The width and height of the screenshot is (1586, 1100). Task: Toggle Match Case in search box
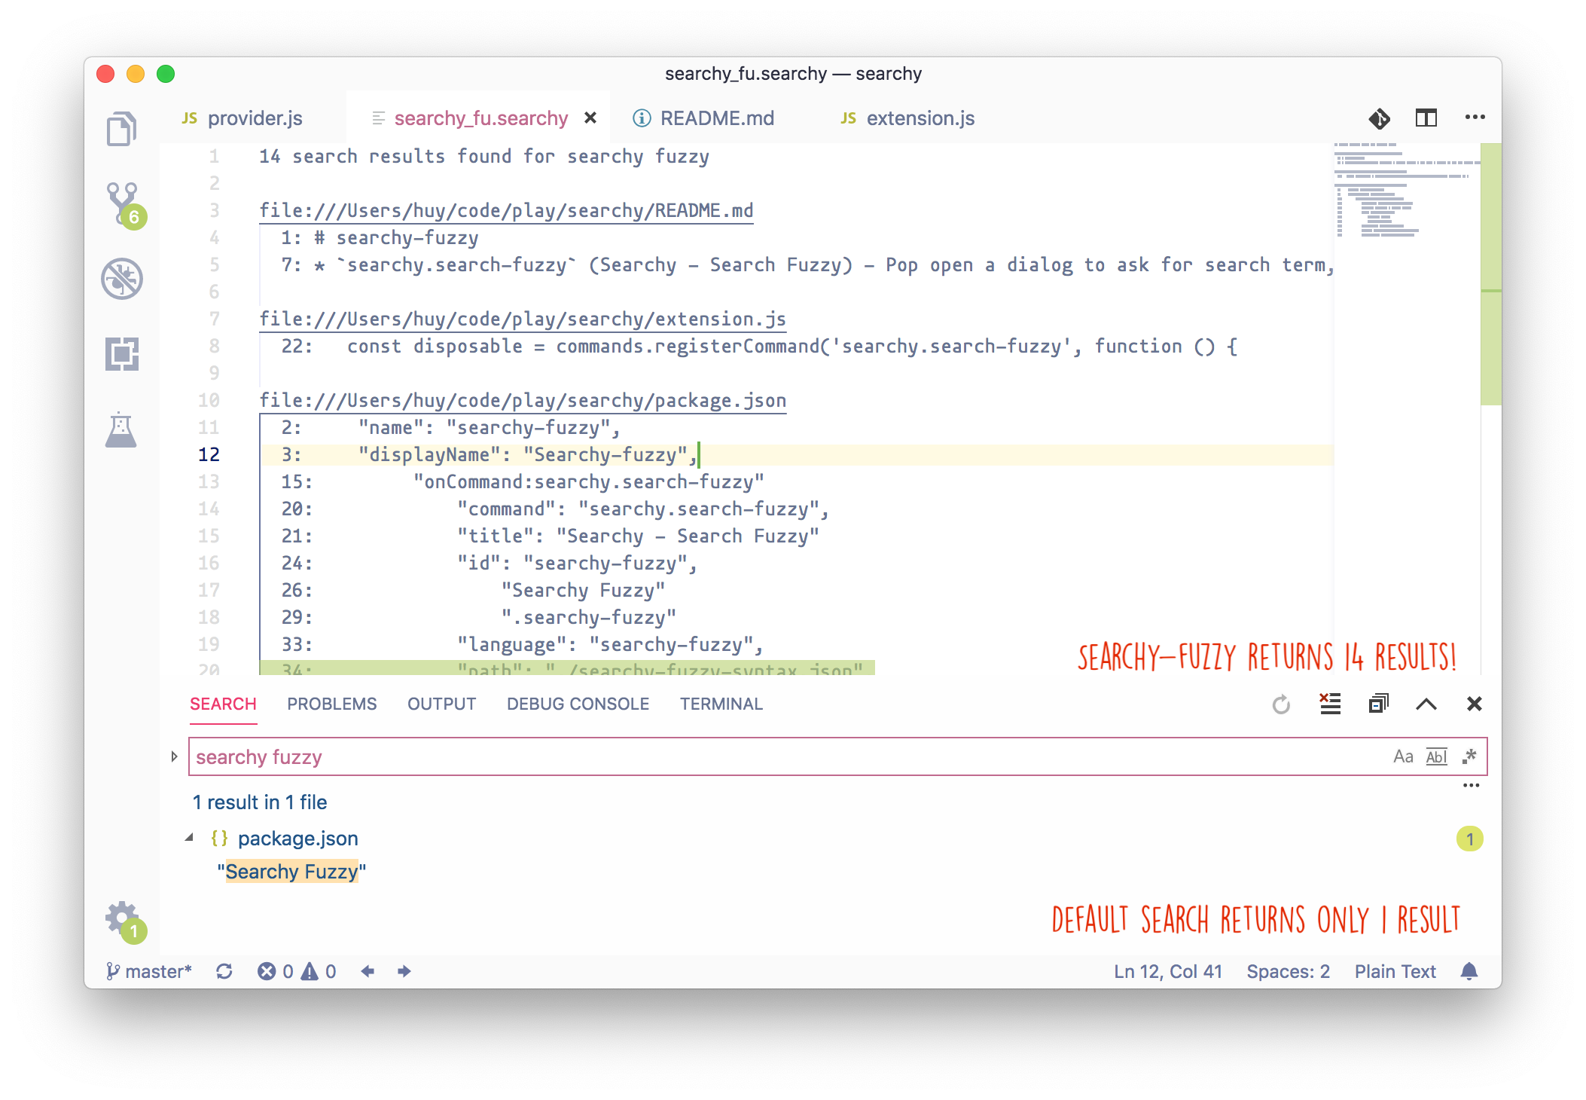click(x=1403, y=756)
